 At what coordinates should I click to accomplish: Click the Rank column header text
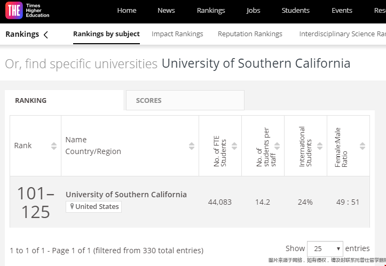coord(23,146)
